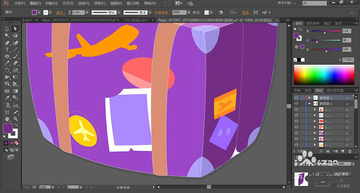This screenshot has height=193, width=360.
Task: Click the delete layer trash icon
Action: 350,151
